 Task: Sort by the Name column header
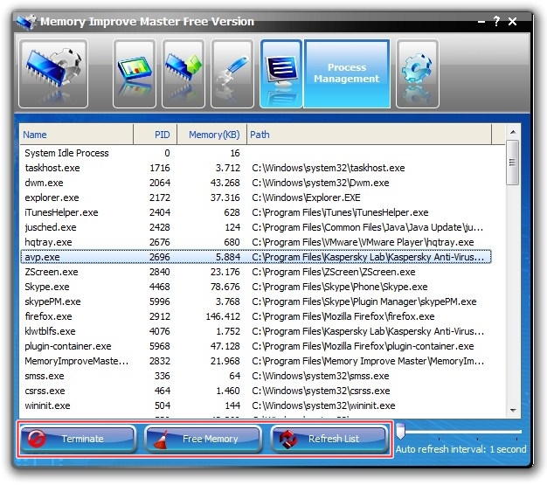click(x=76, y=135)
